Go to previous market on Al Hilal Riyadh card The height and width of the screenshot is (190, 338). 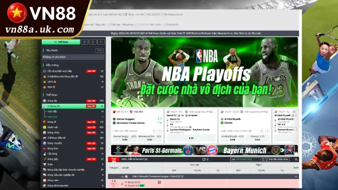[x=262, y=131]
